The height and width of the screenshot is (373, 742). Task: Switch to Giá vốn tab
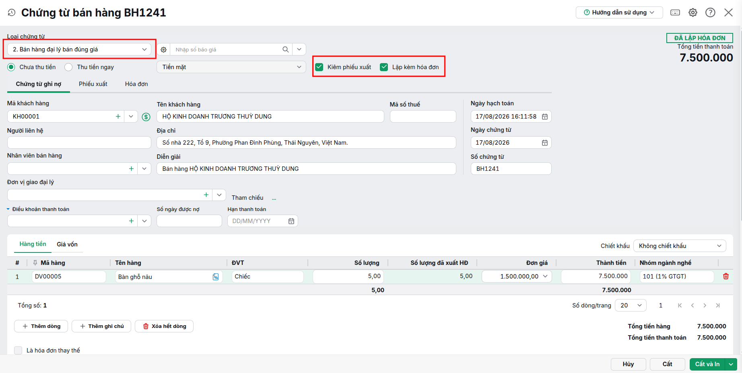pyautogui.click(x=67, y=244)
